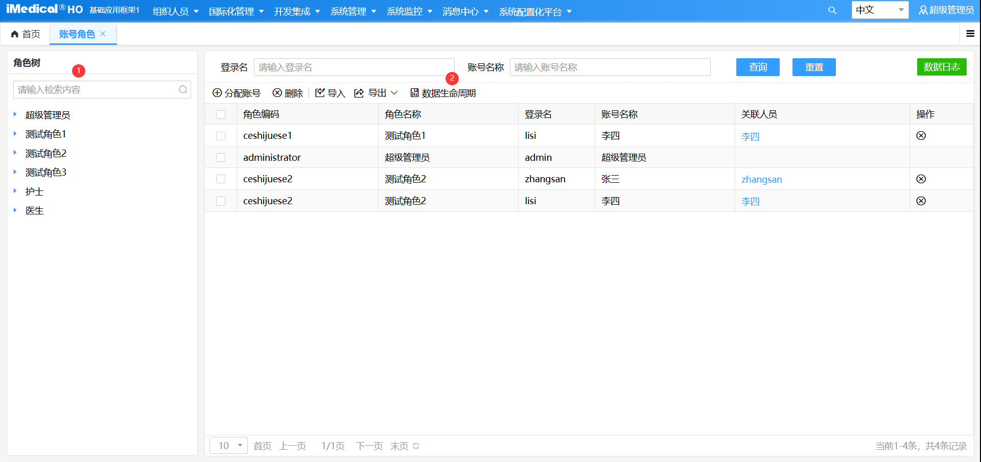The width and height of the screenshot is (981, 462).
Task: Switch to the 首页 tab
Action: (x=26, y=34)
